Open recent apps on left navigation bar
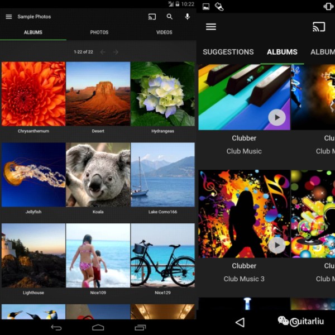 click(x=140, y=327)
